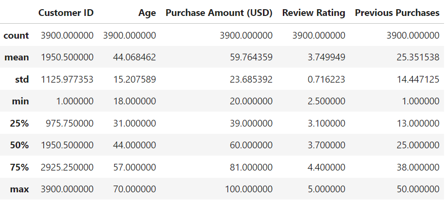The width and height of the screenshot is (445, 201).
Task: Click the 75% Review Rating value 4.400000
Action: 326,167
